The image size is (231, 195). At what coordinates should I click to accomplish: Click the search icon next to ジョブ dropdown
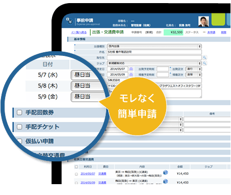point(205,63)
